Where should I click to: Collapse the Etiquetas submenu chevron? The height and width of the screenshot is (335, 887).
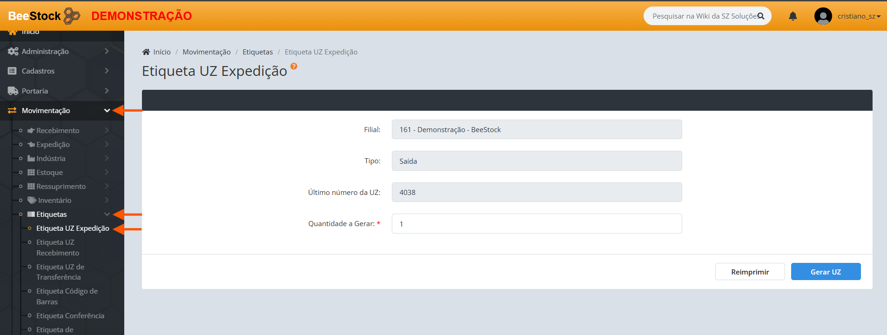point(107,214)
